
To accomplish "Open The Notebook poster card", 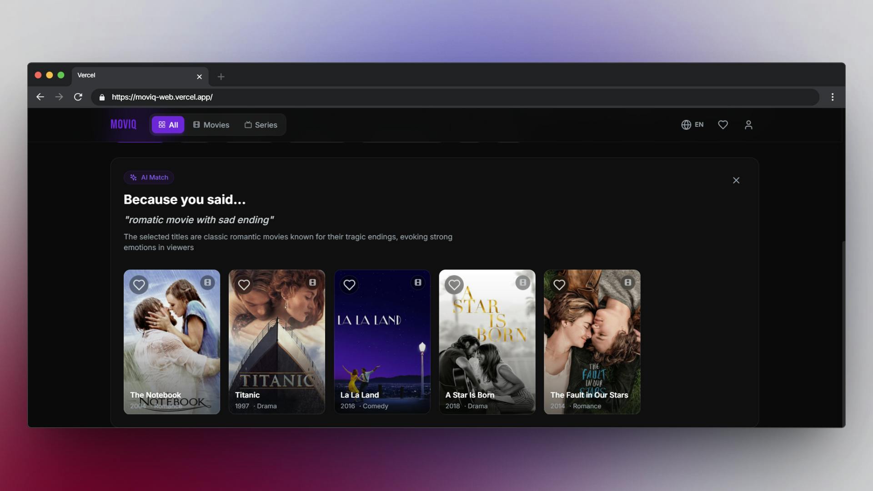I will (x=172, y=342).
